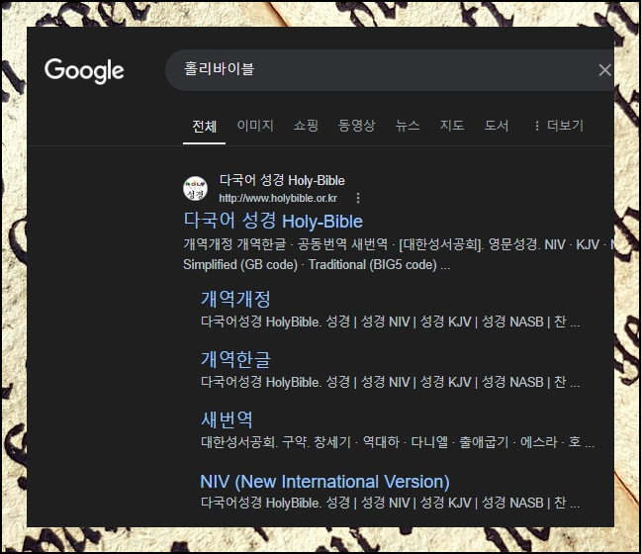The image size is (641, 554).
Task: Click the Google logo
Action: 84,70
